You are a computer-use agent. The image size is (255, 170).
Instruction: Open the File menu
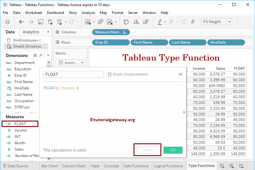5,13
